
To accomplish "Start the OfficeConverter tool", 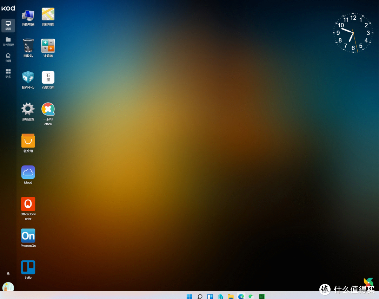I will [x=28, y=204].
